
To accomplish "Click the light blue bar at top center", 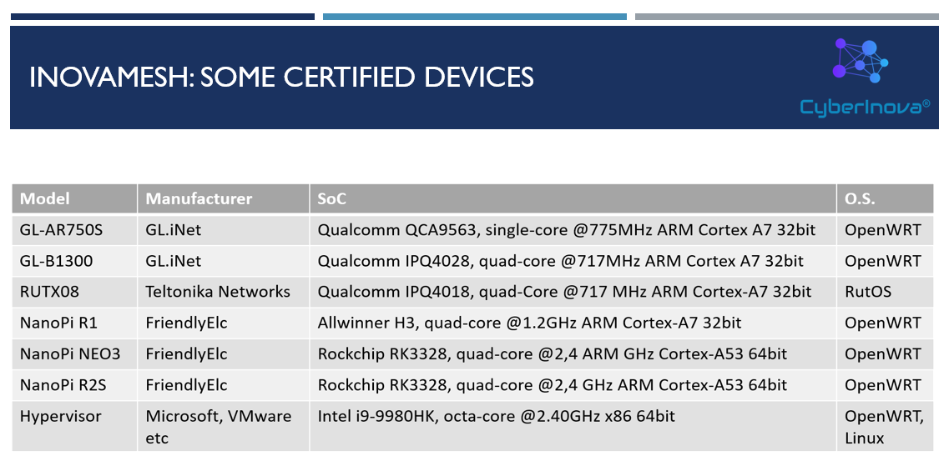I will coord(474,17).
